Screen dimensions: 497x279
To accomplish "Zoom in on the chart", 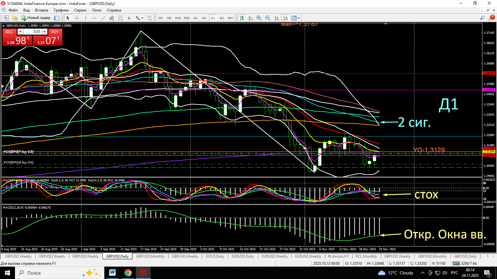I will click(x=259, y=18).
